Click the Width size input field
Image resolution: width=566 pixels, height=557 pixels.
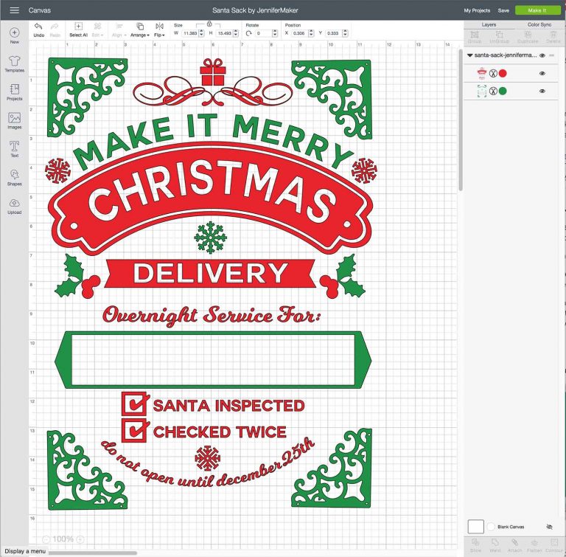190,33
